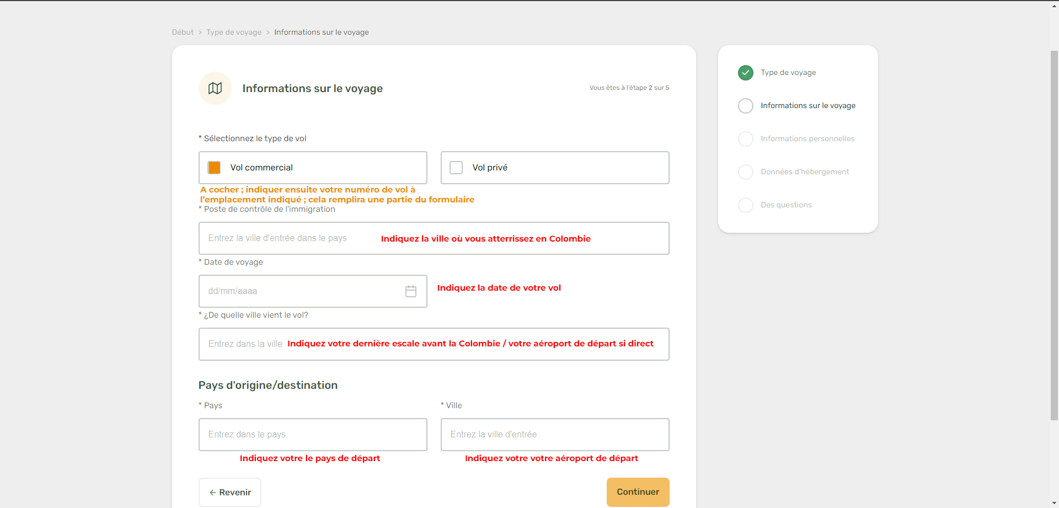Click the green checkmark for Type de voyage

pos(746,73)
